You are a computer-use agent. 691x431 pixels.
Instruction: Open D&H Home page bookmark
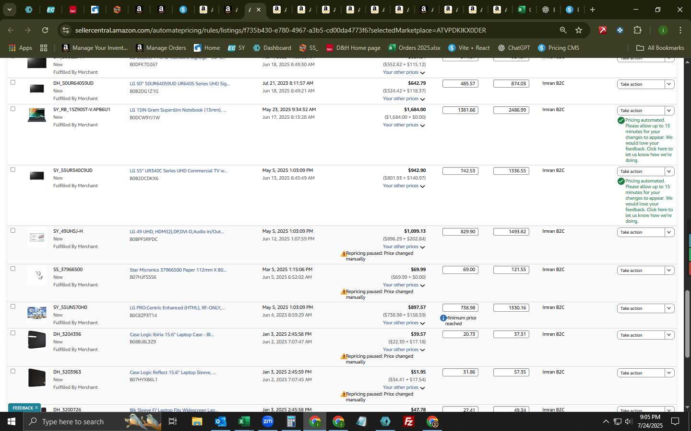353,48
